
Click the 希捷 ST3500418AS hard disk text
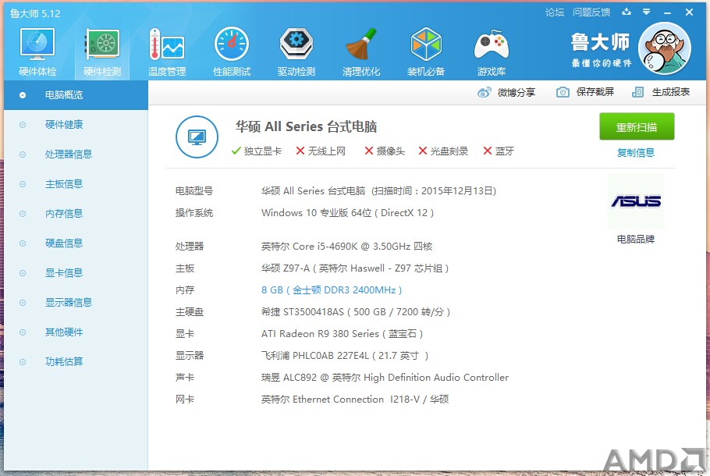click(x=356, y=311)
